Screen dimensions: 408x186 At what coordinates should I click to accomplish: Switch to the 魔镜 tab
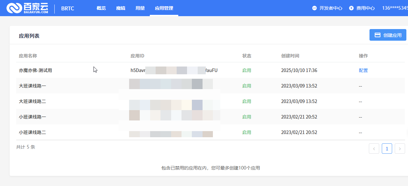pos(120,8)
